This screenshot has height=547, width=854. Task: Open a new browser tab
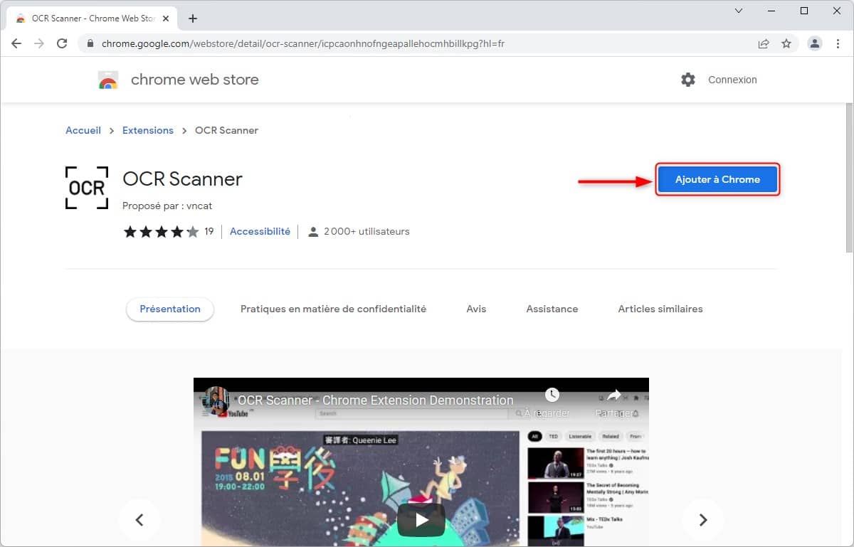193,18
